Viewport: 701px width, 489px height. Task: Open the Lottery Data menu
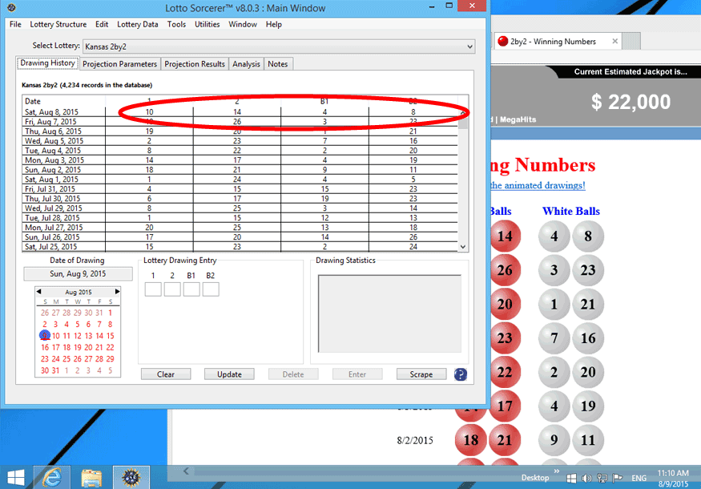138,24
